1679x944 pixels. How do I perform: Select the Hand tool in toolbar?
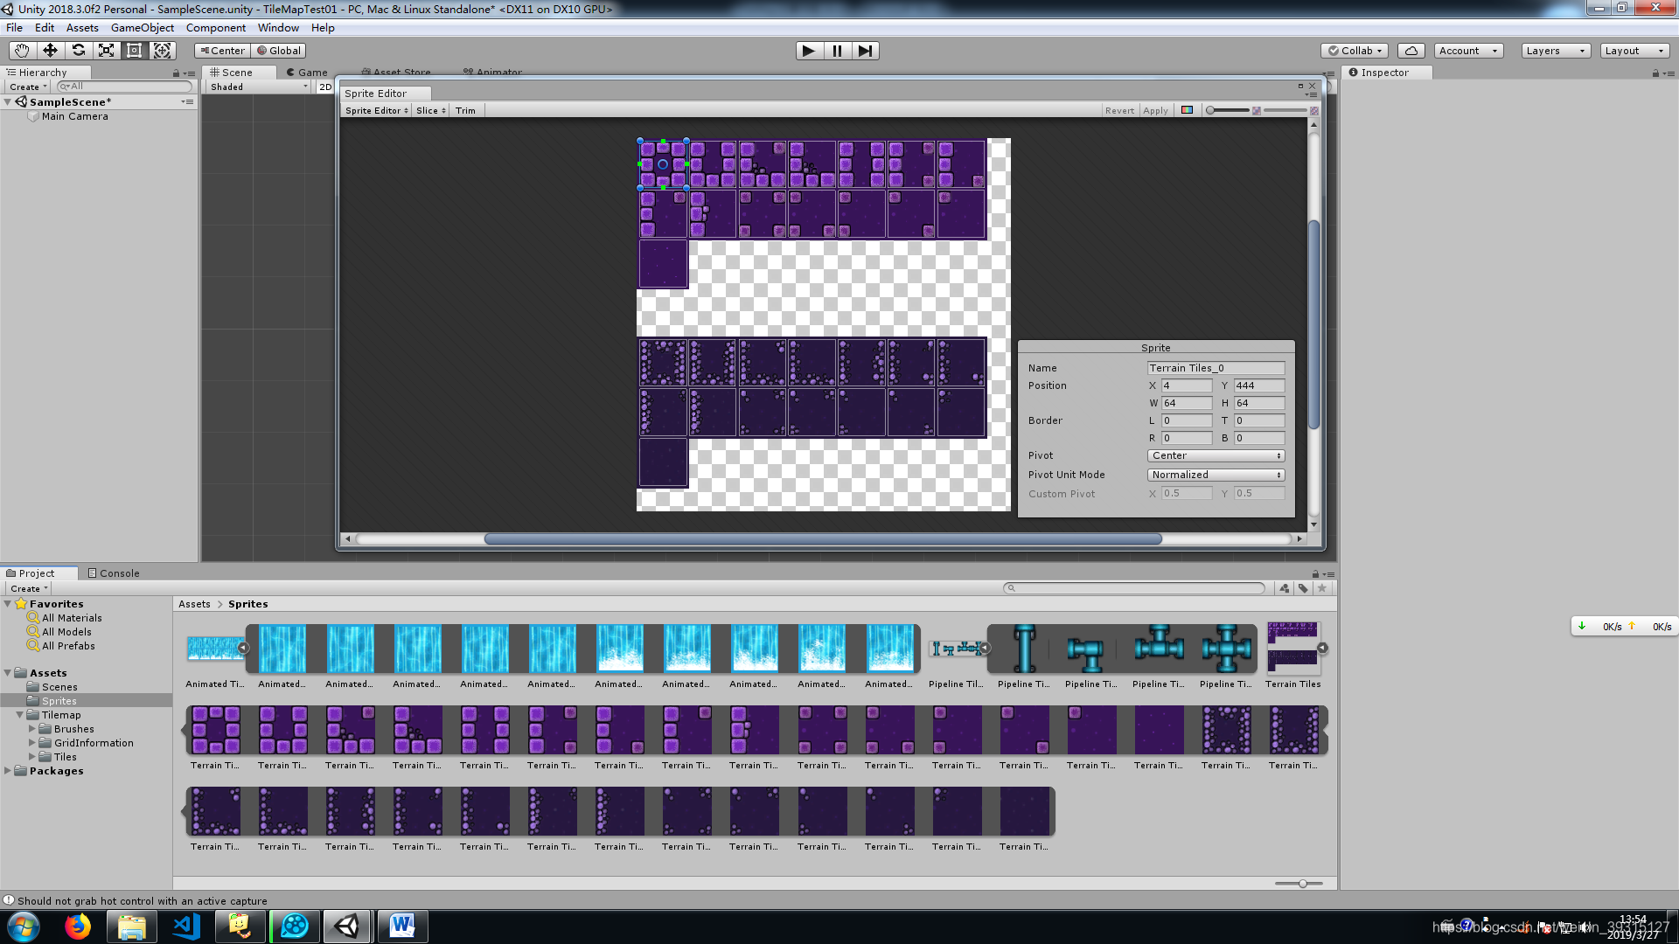pyautogui.click(x=22, y=51)
